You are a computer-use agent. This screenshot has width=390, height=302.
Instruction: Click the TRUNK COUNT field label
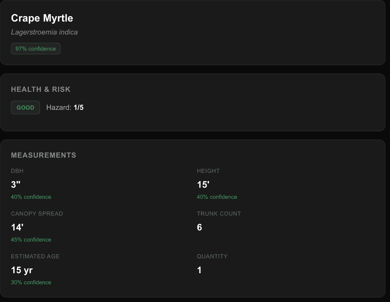219,214
